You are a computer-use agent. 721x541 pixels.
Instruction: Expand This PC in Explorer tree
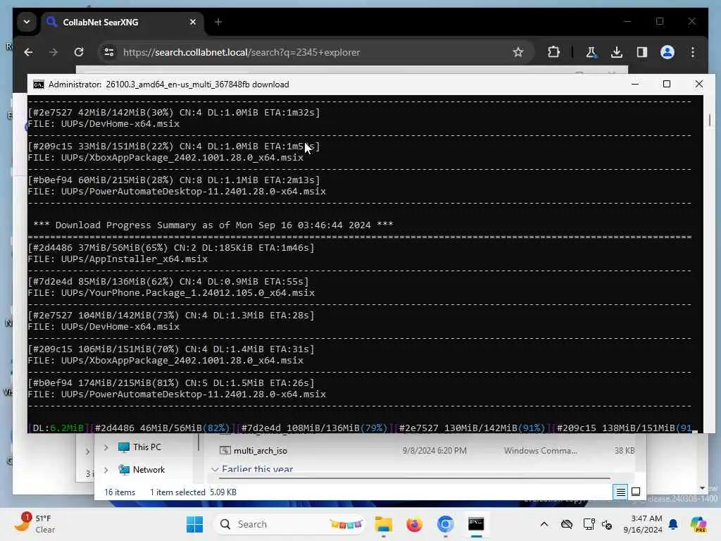click(106, 447)
